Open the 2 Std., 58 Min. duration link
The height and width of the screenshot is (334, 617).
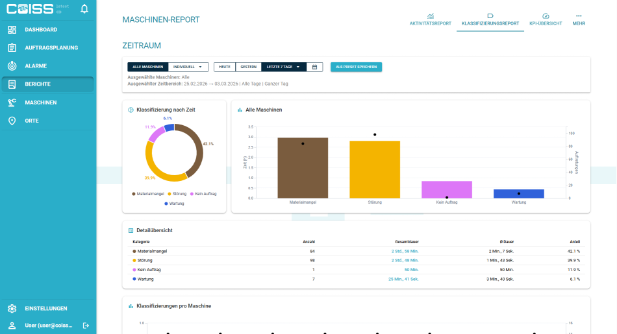405,251
